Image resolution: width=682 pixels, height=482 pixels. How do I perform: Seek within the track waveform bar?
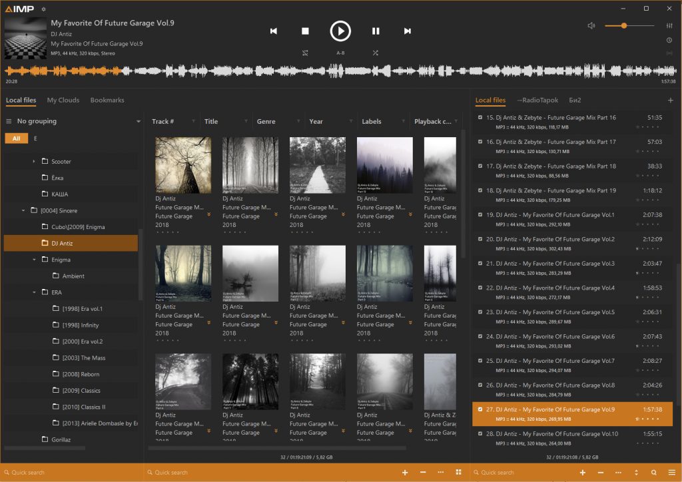point(340,71)
